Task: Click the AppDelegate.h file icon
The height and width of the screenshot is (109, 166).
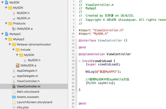Action: [14, 71]
